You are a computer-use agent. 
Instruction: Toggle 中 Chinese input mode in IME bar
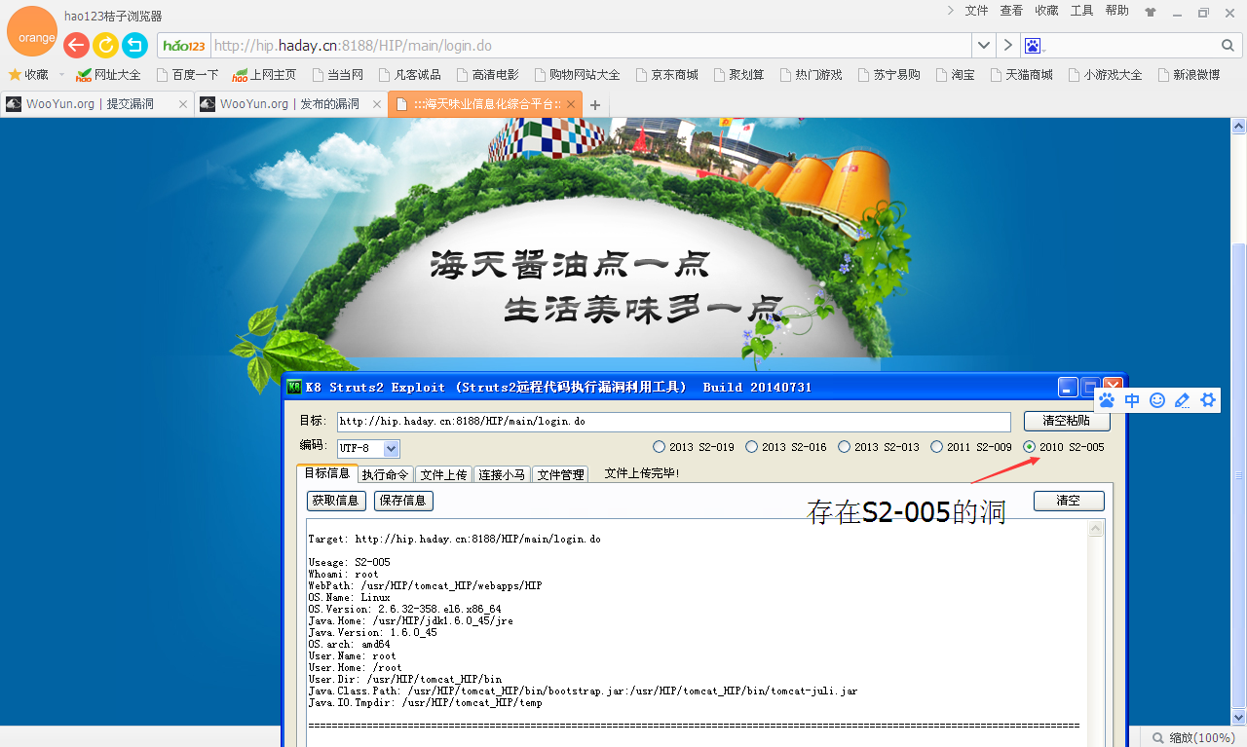tap(1132, 400)
